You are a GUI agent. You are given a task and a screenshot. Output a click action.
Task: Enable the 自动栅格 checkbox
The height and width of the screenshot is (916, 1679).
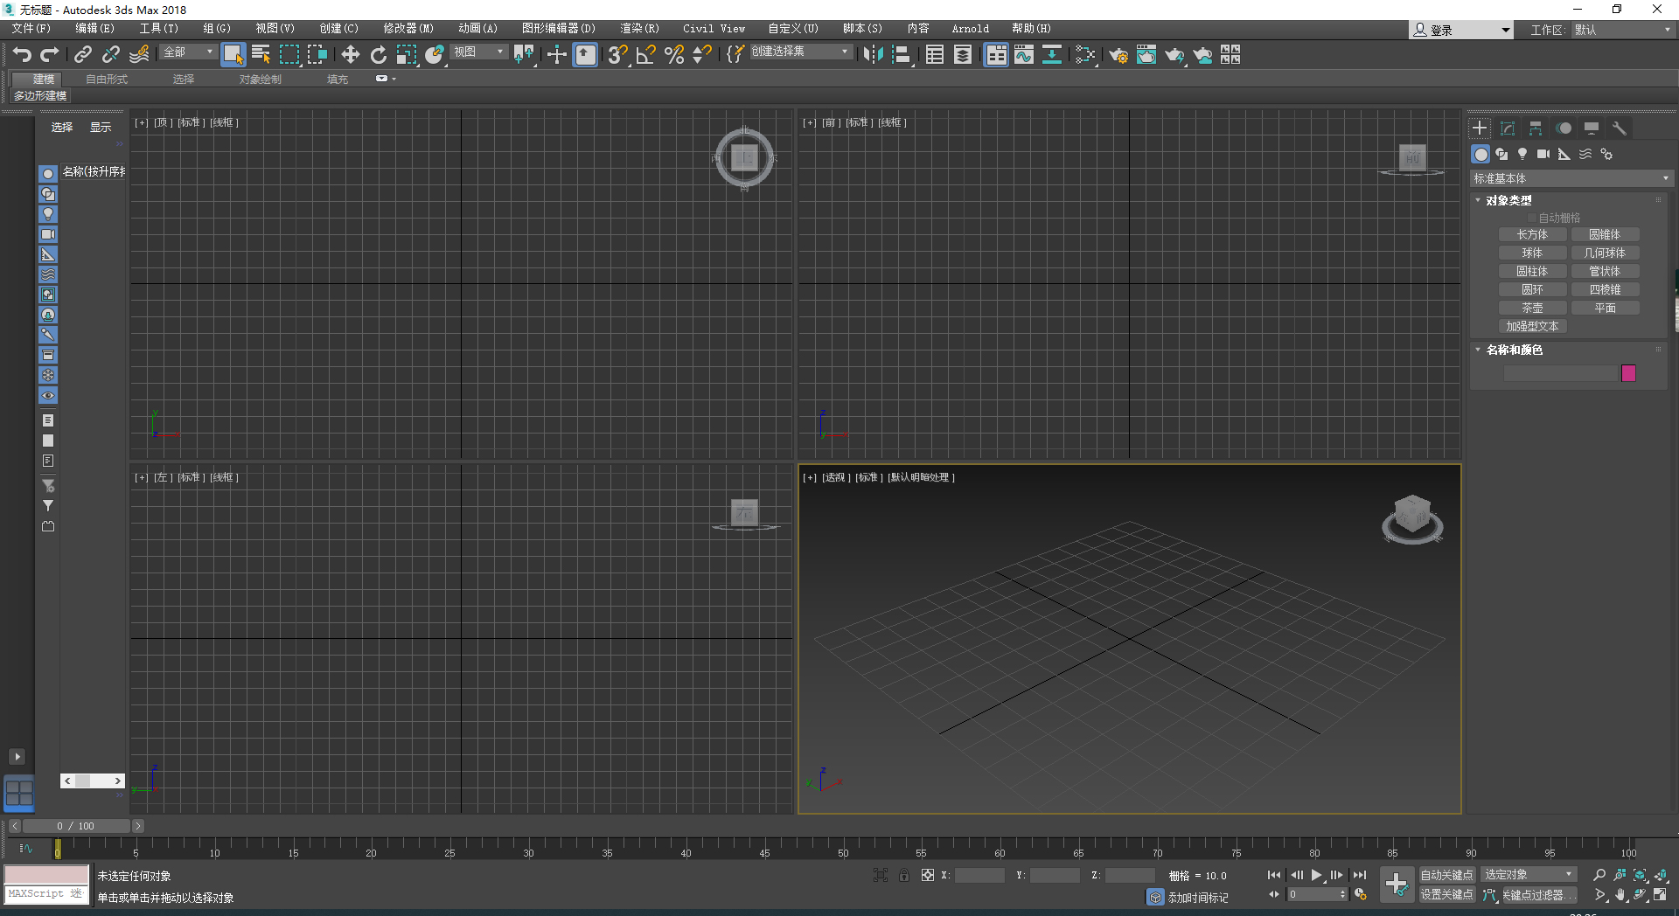click(x=1532, y=218)
